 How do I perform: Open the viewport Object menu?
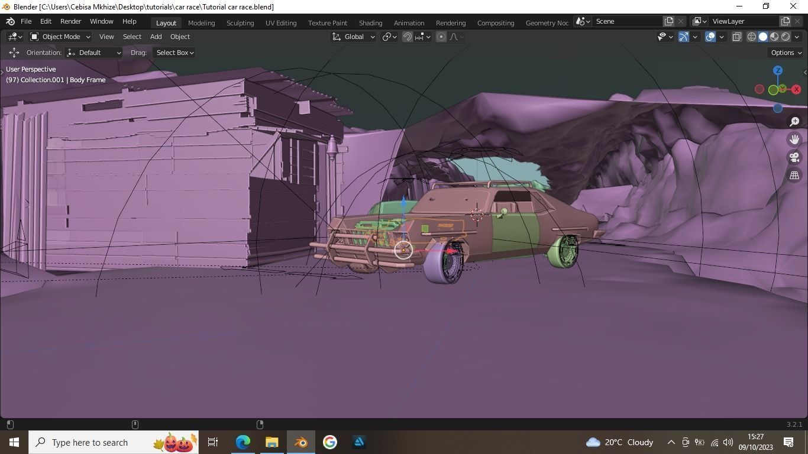coord(180,37)
